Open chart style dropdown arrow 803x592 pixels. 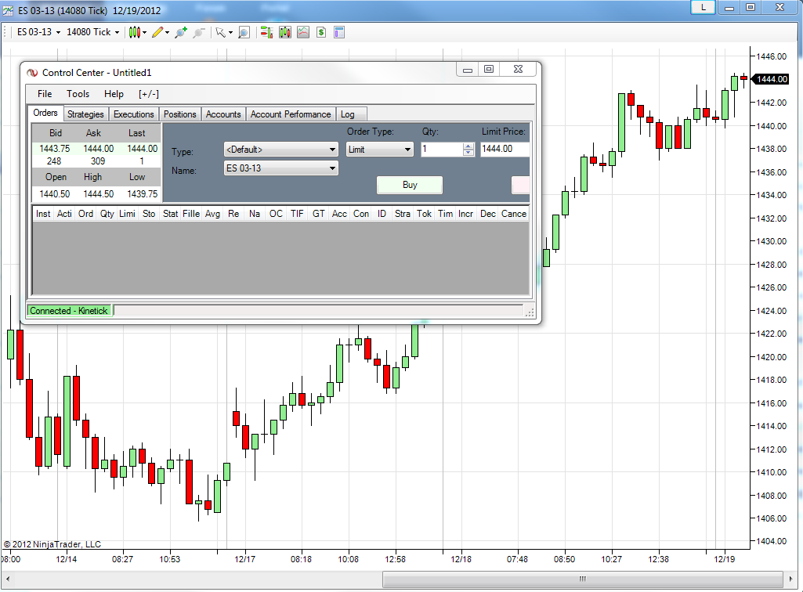click(x=144, y=33)
